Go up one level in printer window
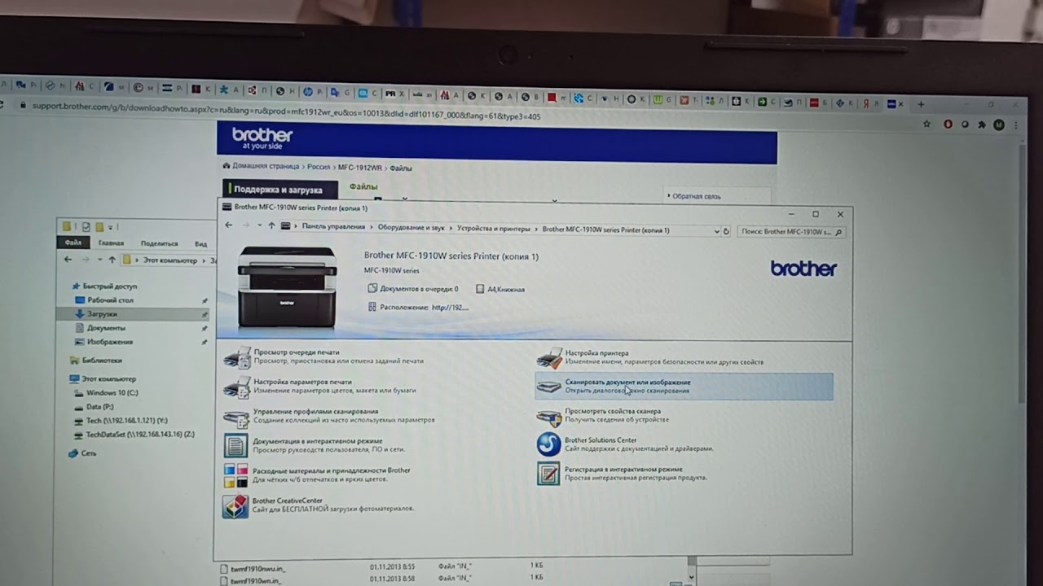 coord(271,226)
